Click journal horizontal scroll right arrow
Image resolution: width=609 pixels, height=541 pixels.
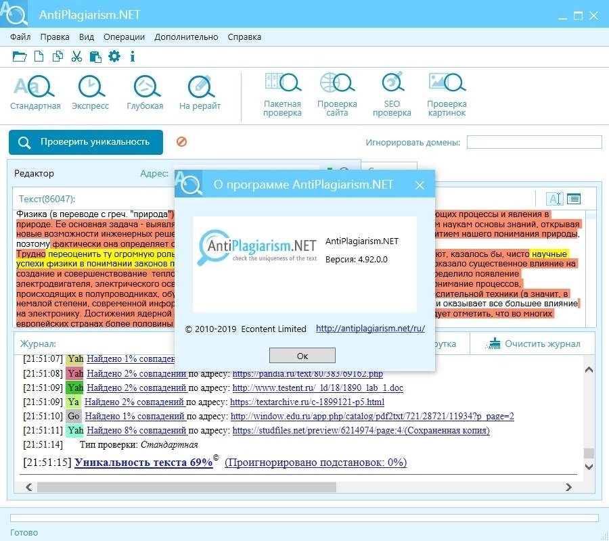pos(568,487)
